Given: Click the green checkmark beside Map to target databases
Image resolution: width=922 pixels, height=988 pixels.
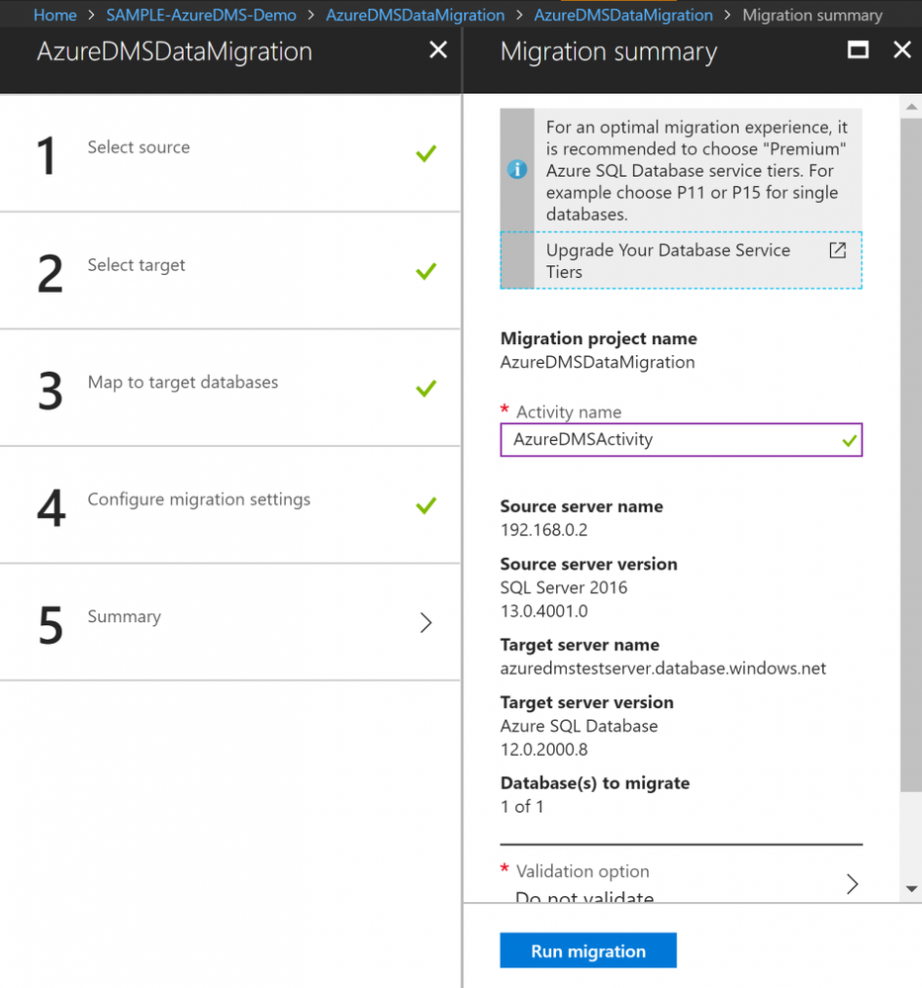Looking at the screenshot, I should pos(426,388).
